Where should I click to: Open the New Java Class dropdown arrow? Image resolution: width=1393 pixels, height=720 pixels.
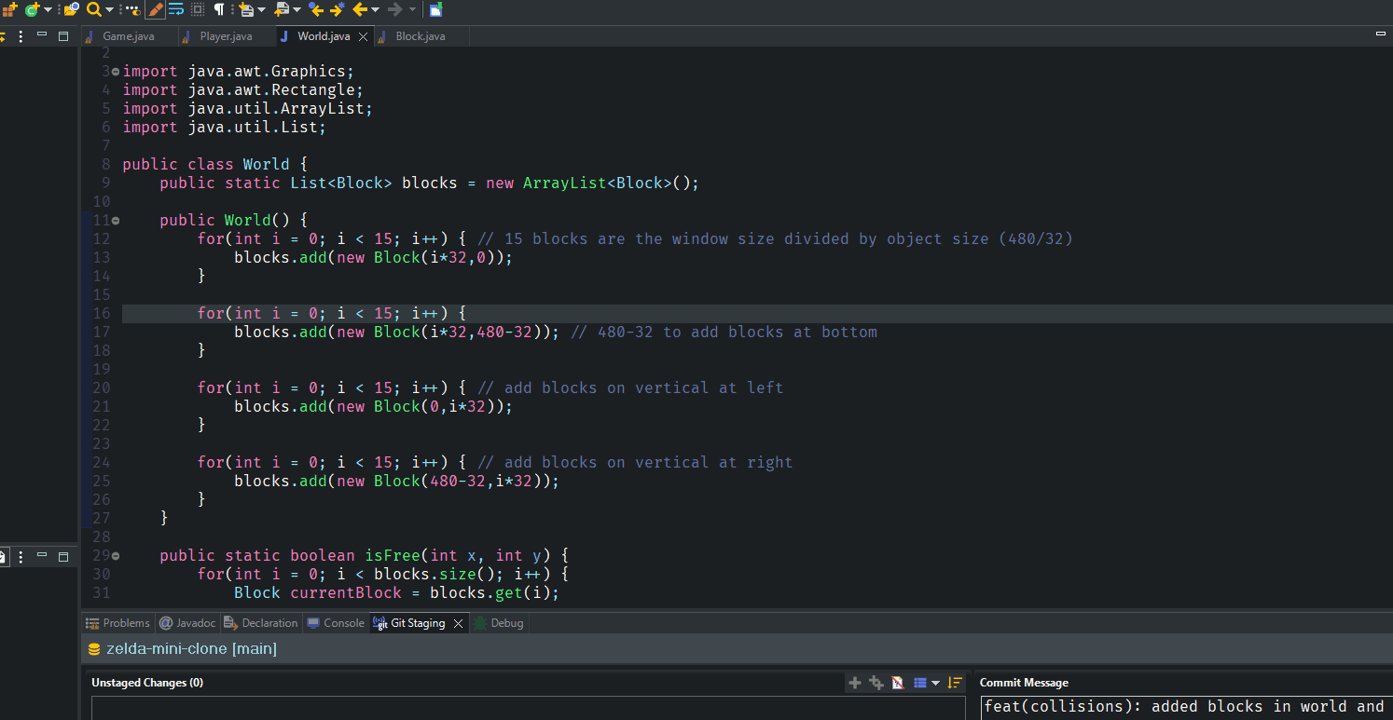tap(48, 9)
